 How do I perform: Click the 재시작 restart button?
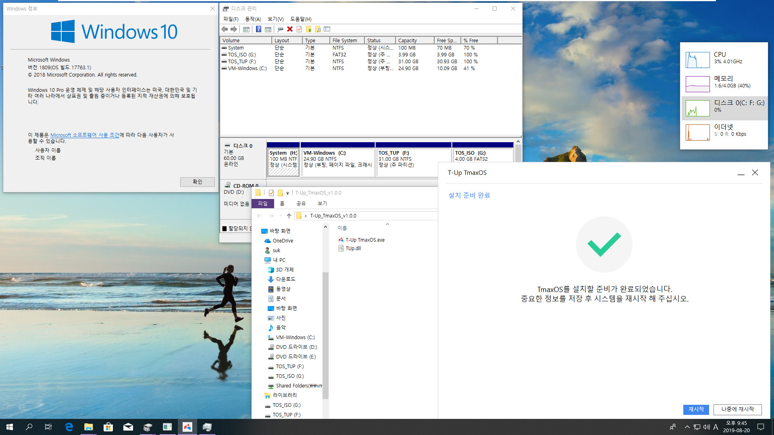coord(696,409)
